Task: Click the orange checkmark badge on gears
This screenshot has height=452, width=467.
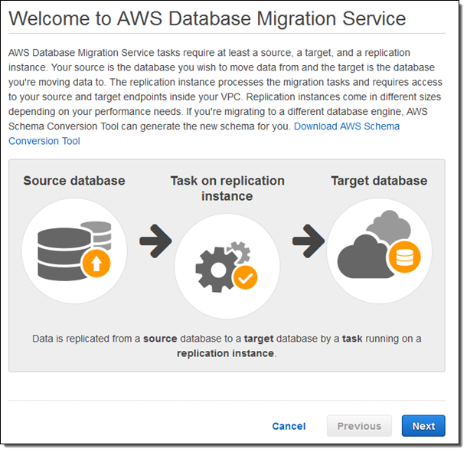Action: 246,277
